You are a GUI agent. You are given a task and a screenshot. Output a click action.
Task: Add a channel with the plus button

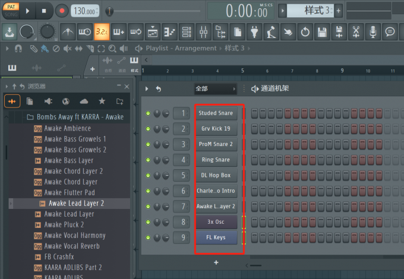(216, 262)
